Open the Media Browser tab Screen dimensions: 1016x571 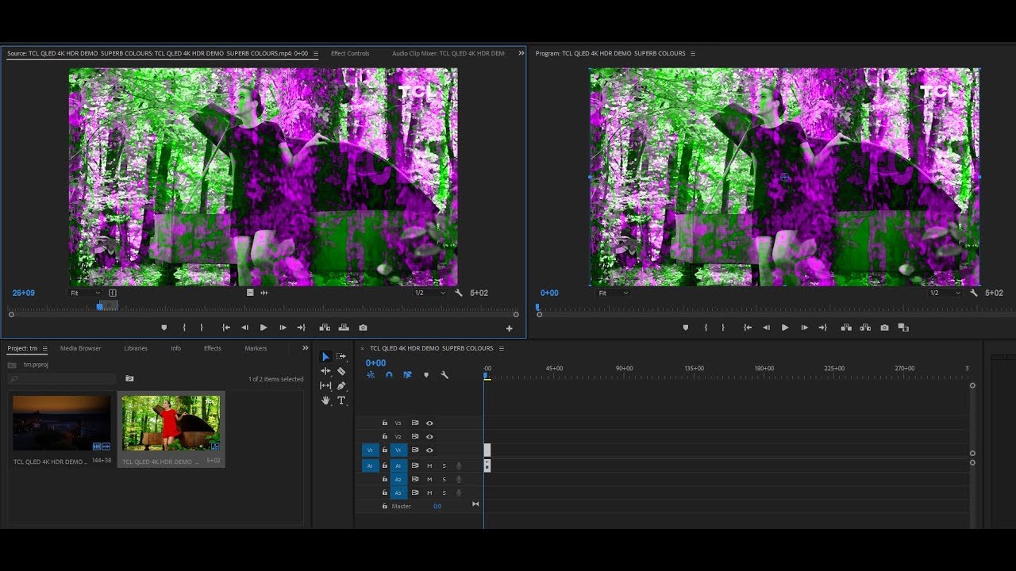pos(81,348)
